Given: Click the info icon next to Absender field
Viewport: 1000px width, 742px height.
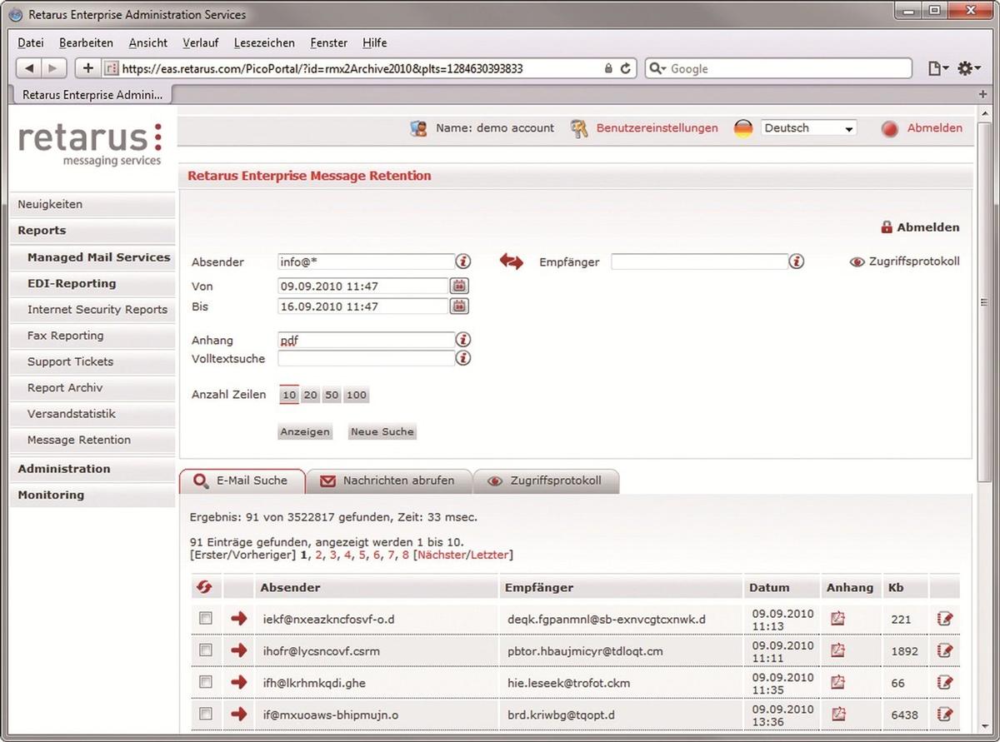Looking at the screenshot, I should (x=463, y=261).
